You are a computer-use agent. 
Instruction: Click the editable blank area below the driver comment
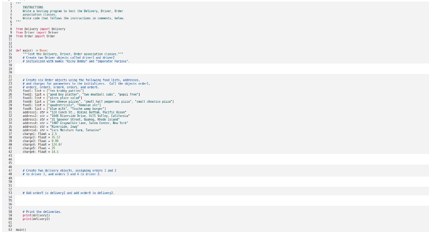222,69
